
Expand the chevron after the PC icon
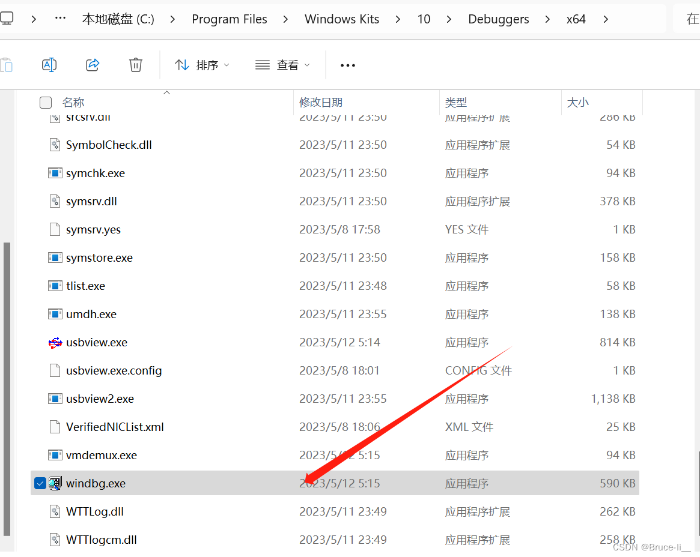coord(34,19)
